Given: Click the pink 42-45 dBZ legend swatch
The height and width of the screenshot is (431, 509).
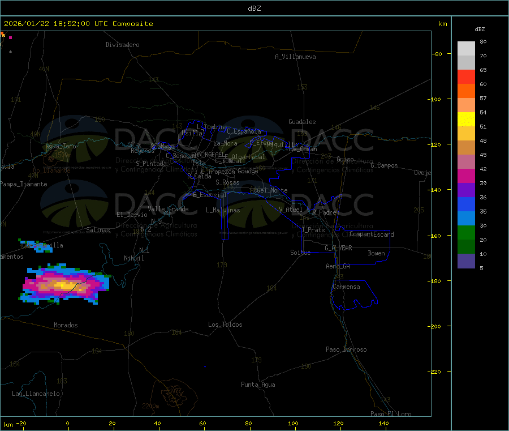Looking at the screenshot, I should pyautogui.click(x=466, y=162).
